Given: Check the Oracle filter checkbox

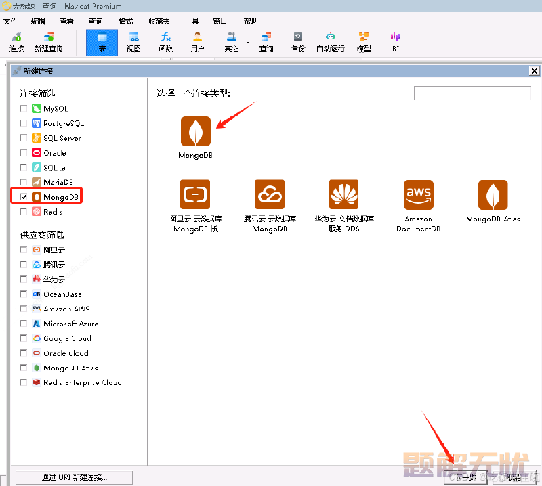Looking at the screenshot, I should point(24,152).
